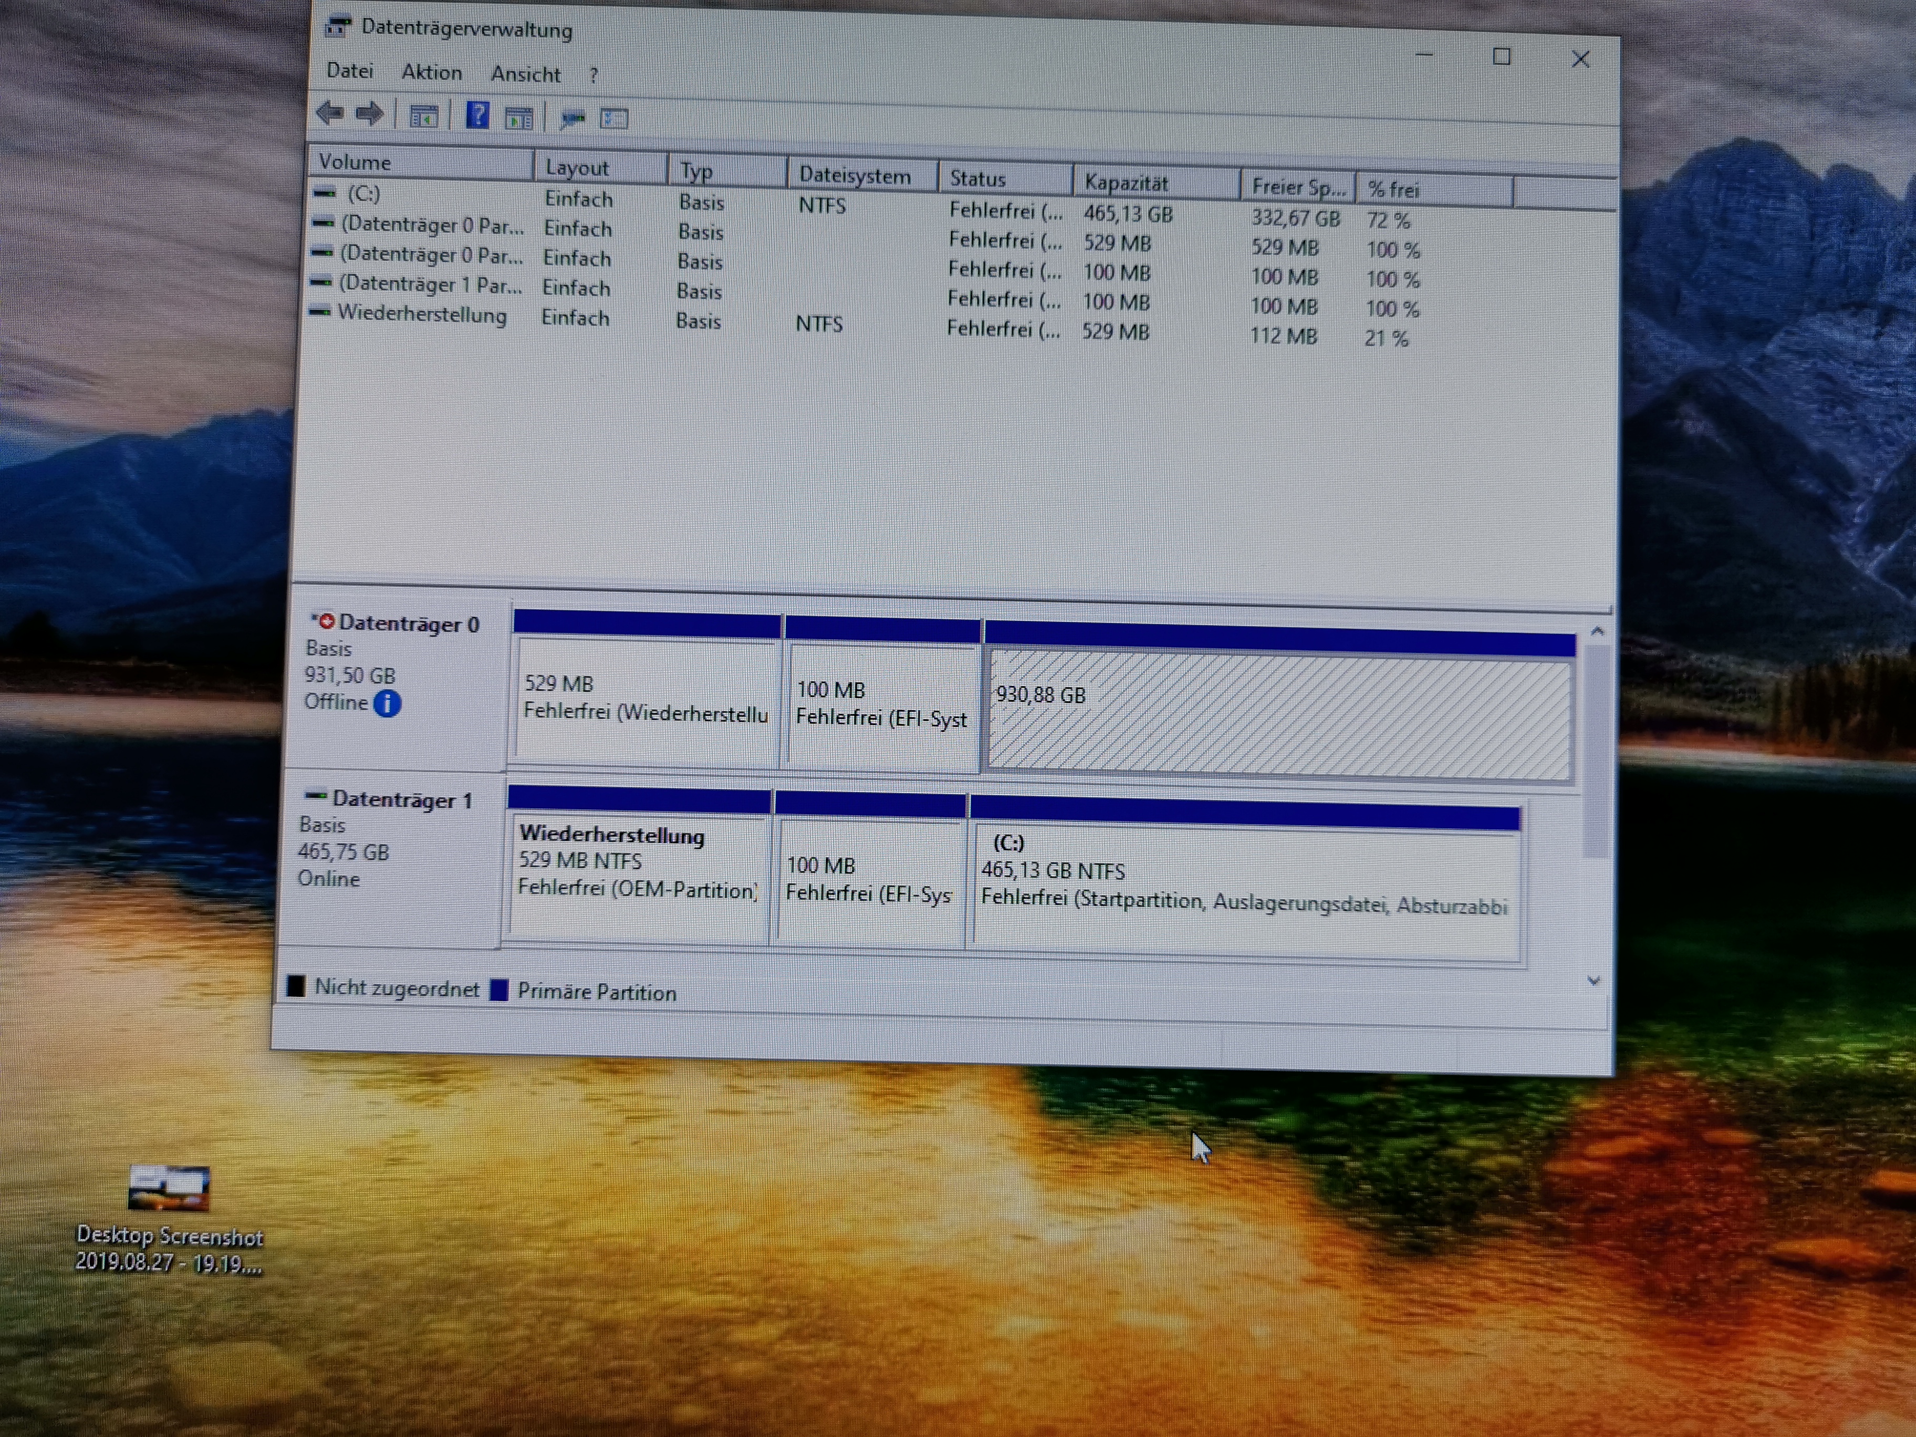Click the Back arrow toolbar icon

tap(330, 112)
